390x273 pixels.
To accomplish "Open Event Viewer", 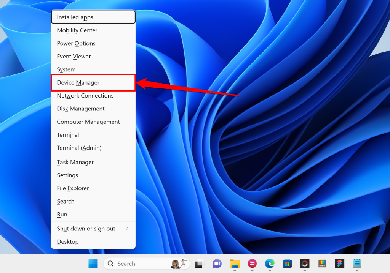I will 93,57.
